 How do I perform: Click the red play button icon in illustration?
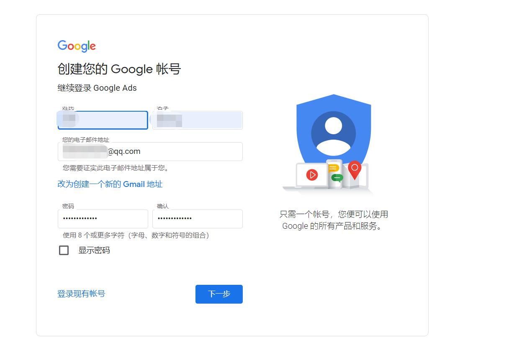pyautogui.click(x=311, y=175)
